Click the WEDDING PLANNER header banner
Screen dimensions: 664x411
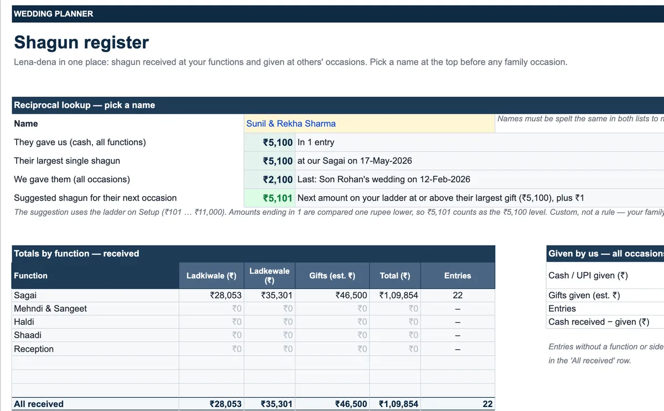pyautogui.click(x=338, y=14)
